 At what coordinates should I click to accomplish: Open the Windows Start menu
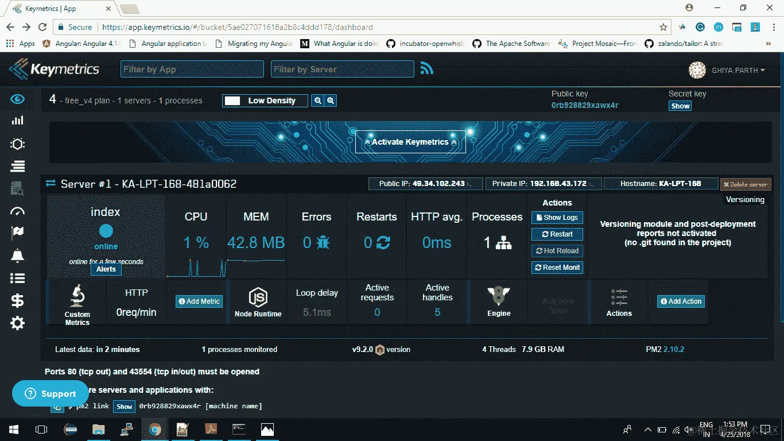coord(14,429)
